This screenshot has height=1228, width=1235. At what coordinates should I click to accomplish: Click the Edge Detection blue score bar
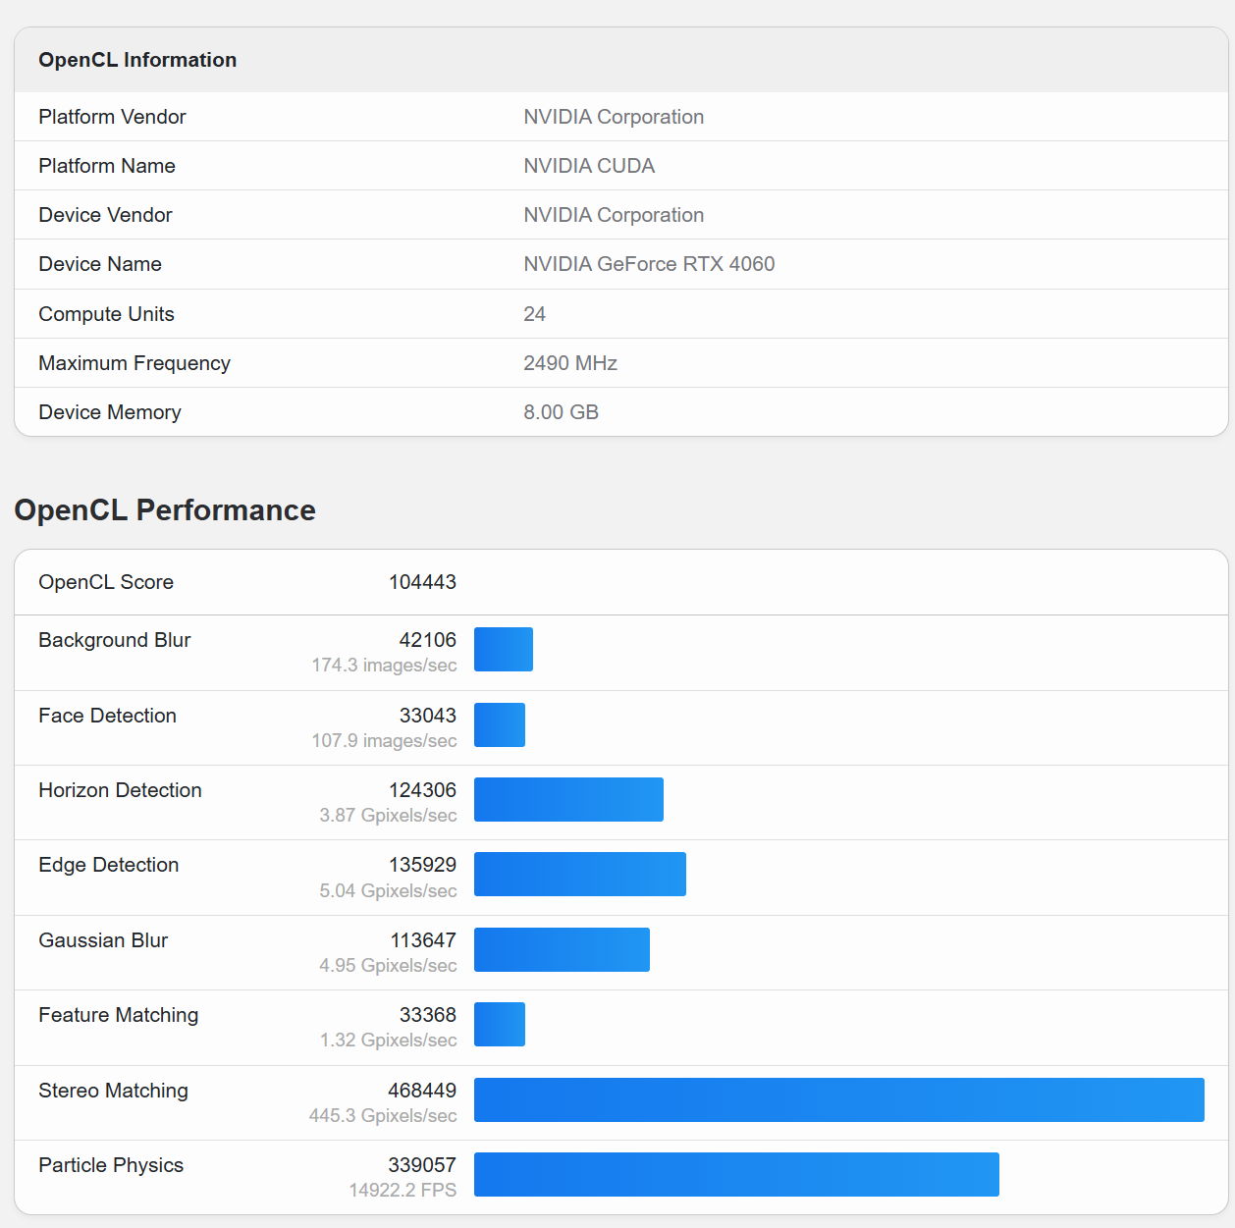pos(579,874)
